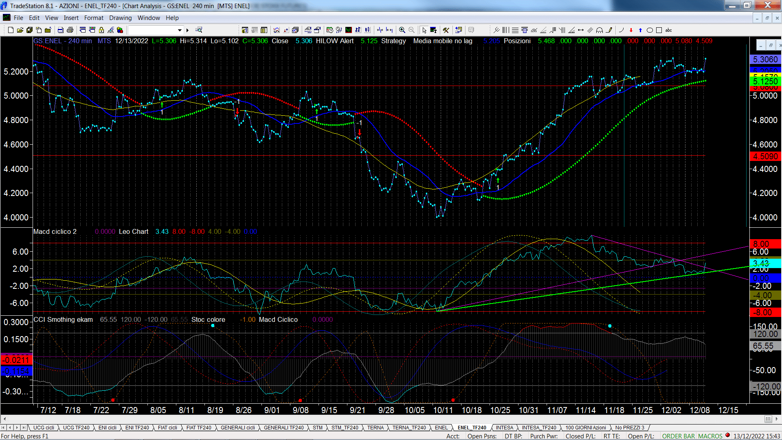The width and height of the screenshot is (782, 440).
Task: Select the vertical lines drawing tool
Action: pyautogui.click(x=505, y=30)
